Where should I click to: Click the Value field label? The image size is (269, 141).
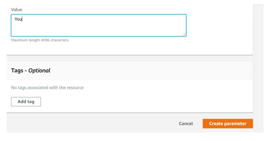point(17,9)
